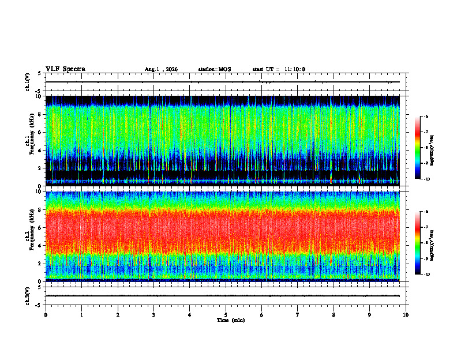The width and height of the screenshot is (457, 353).
Task: Click the "Time (min)" x-axis label
Action: tap(231, 320)
